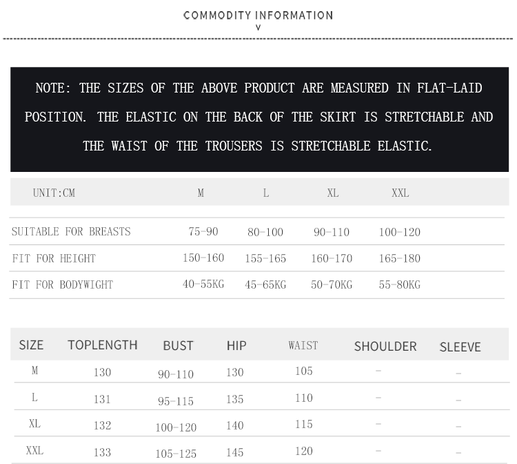Click the SLEEVE column header
The height and width of the screenshot is (464, 517).
(x=460, y=347)
